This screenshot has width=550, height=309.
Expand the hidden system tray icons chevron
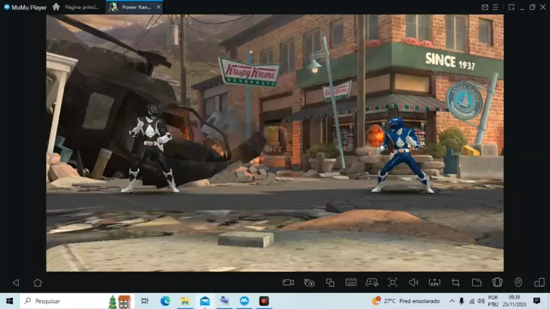(x=452, y=301)
